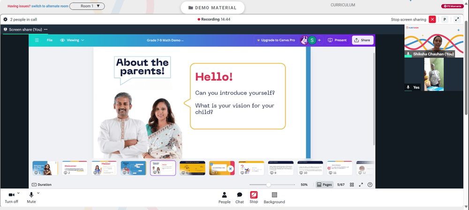Image resolution: width=469 pixels, height=210 pixels.
Task: Select slide thumbnail 8
Action: coord(251,168)
